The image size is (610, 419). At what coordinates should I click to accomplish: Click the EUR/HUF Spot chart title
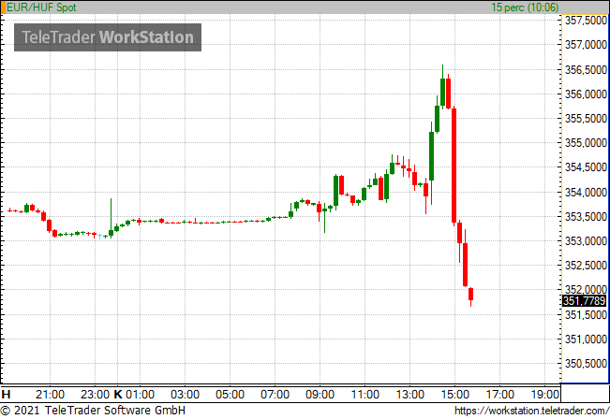coord(41,7)
